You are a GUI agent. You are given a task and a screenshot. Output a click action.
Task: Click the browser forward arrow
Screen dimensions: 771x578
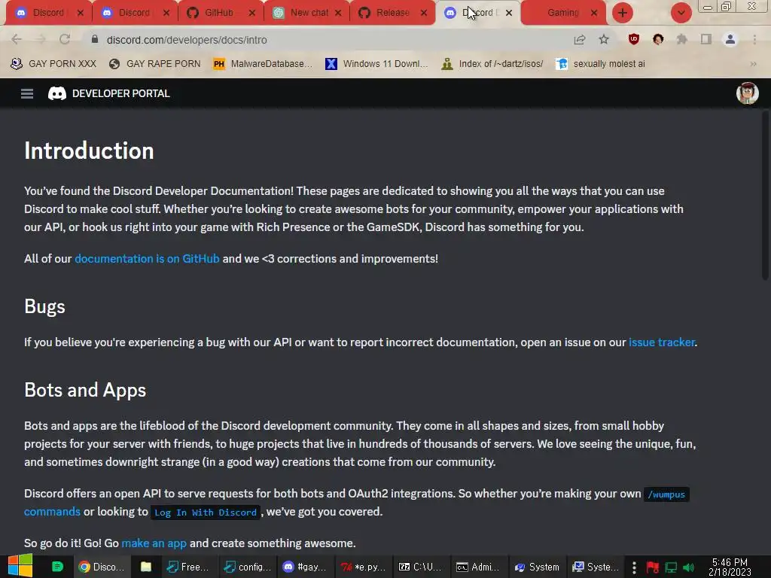[x=41, y=39]
